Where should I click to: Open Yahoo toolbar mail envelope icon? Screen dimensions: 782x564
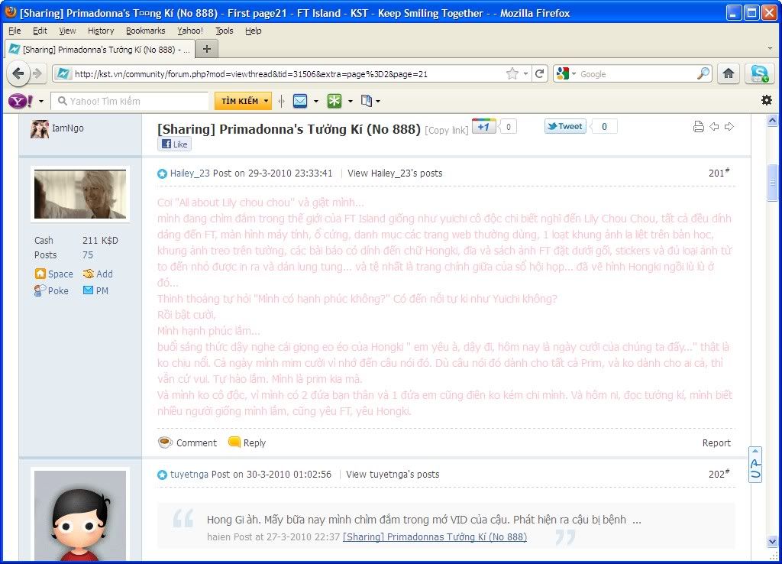pos(300,101)
